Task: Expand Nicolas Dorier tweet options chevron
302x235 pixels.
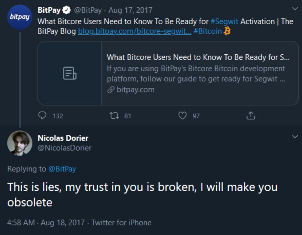Action: 295,137
